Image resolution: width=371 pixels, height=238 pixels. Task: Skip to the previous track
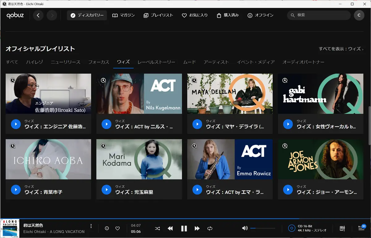point(170,228)
